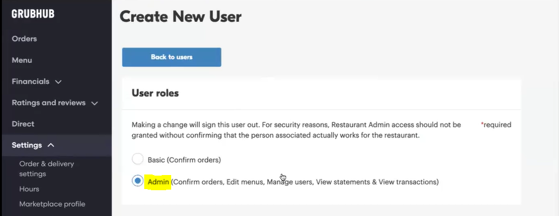Open the Orders page
The width and height of the screenshot is (559, 216).
click(x=24, y=39)
